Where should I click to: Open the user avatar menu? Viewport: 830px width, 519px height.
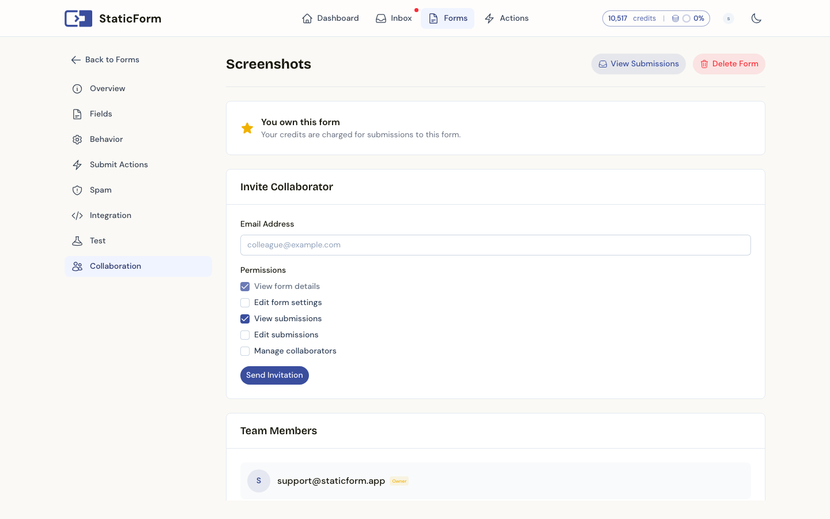729,18
